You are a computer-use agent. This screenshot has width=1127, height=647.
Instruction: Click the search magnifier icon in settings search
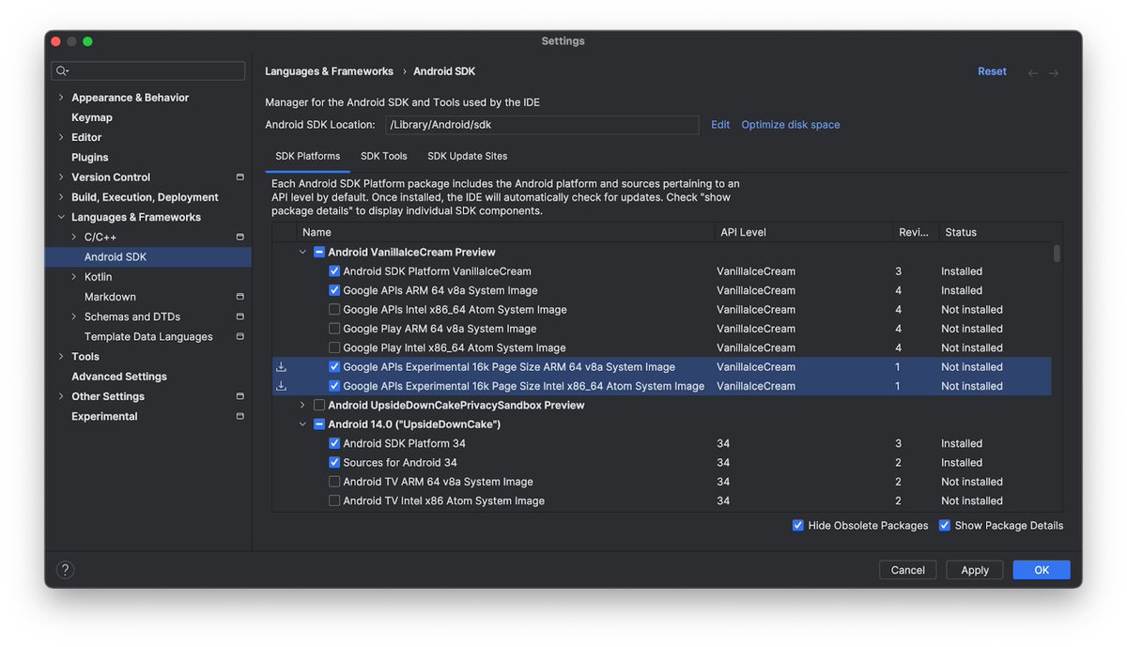pos(62,71)
